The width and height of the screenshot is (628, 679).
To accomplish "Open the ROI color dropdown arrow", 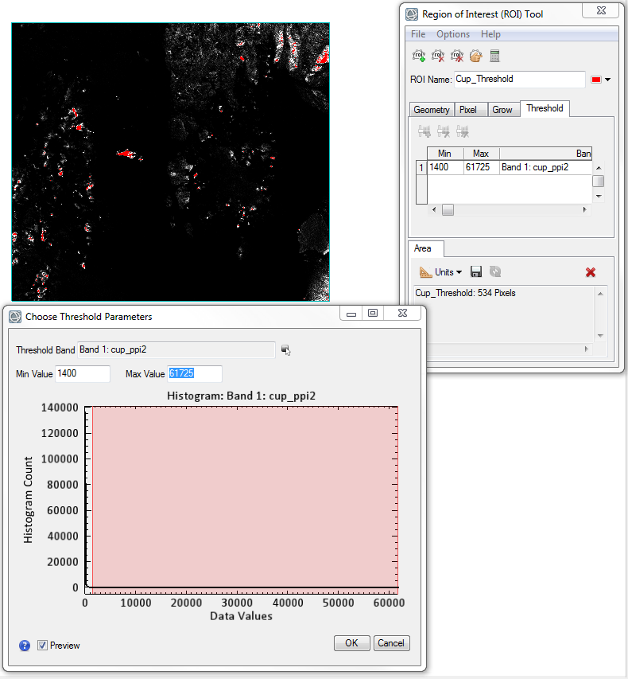I will pyautogui.click(x=608, y=80).
